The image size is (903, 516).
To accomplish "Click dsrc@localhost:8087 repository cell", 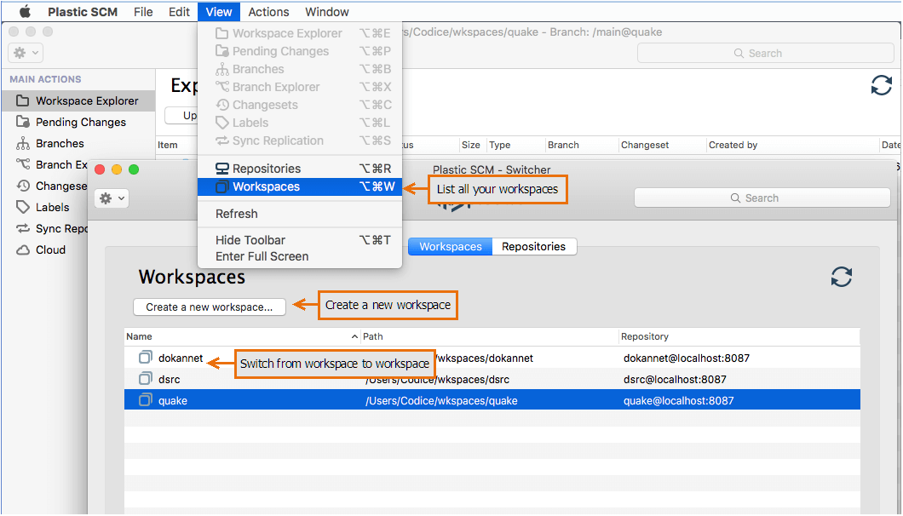I will (x=675, y=380).
